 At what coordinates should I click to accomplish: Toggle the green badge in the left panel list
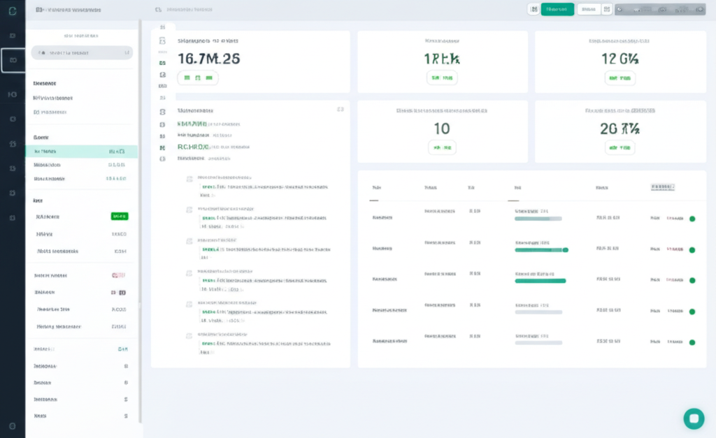pos(120,217)
